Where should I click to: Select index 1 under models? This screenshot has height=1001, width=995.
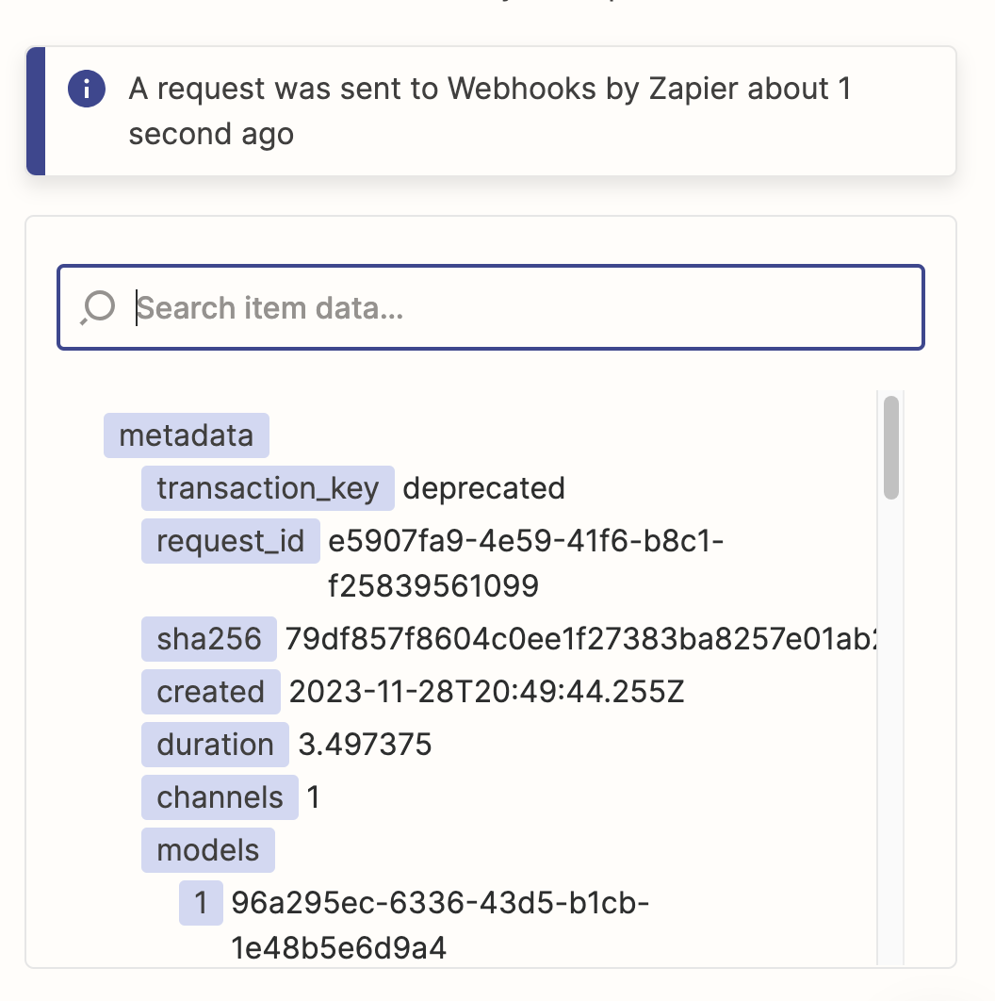201,903
